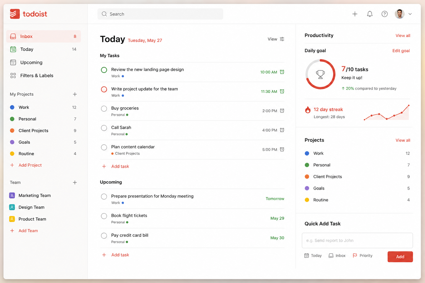Mark Plan content calendar as done
Viewport: 425px width, 283px height.
[x=104, y=147]
